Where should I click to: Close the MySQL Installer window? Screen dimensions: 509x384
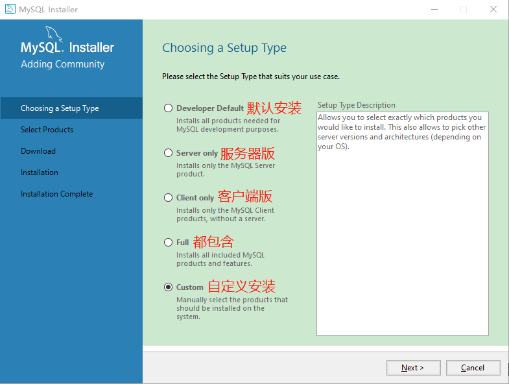[x=493, y=9]
